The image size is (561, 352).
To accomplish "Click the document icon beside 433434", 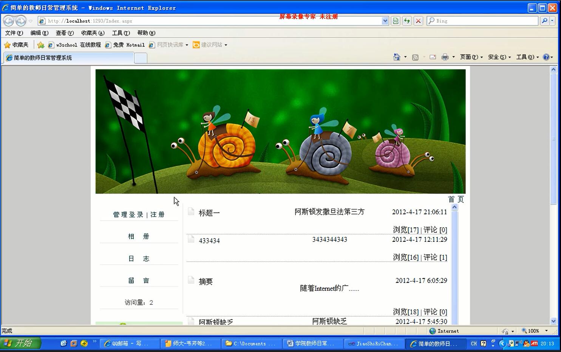I will [x=191, y=238].
